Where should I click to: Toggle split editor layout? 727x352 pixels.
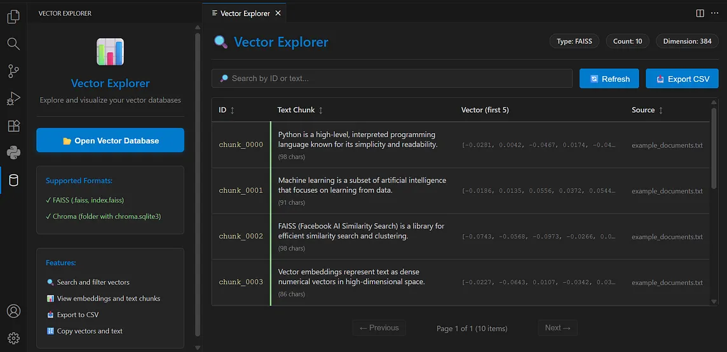[x=700, y=13]
